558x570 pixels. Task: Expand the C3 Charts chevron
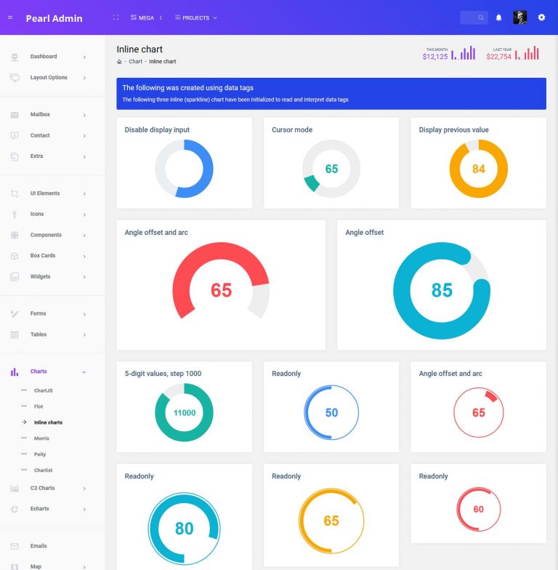pyautogui.click(x=84, y=489)
